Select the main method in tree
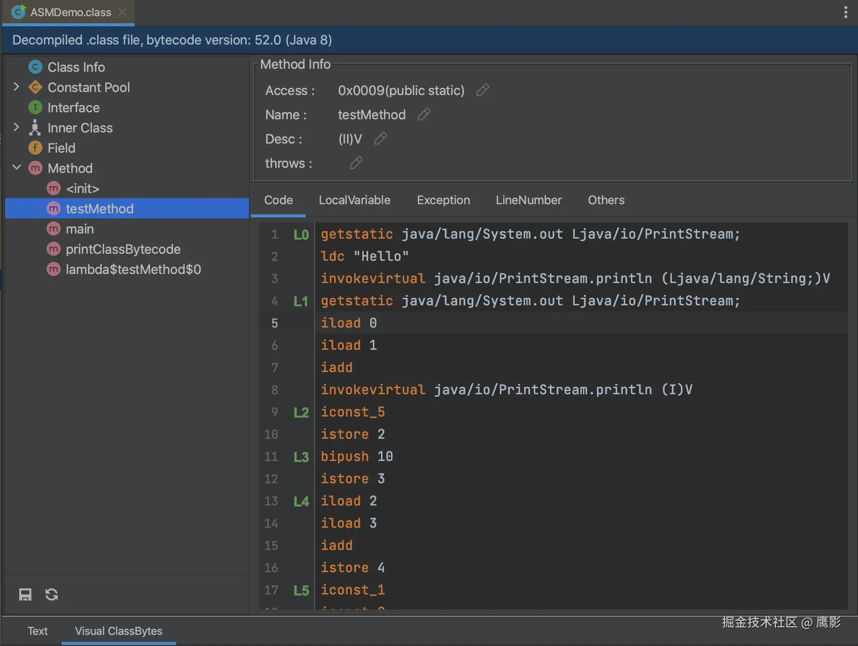 [x=79, y=229]
